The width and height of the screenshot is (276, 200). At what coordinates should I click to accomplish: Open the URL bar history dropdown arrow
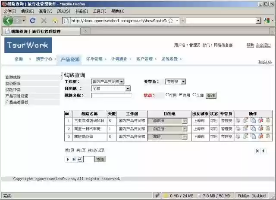point(177,21)
